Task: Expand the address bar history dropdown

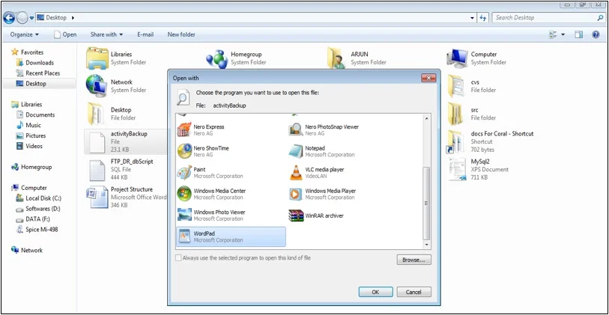Action: click(x=472, y=18)
